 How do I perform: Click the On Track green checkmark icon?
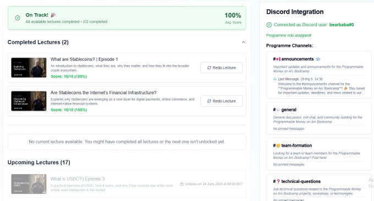click(x=18, y=18)
